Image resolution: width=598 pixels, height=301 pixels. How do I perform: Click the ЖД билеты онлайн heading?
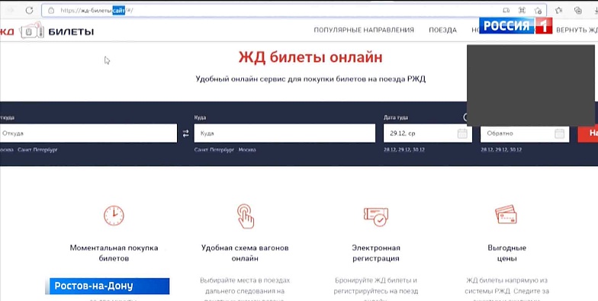310,58
